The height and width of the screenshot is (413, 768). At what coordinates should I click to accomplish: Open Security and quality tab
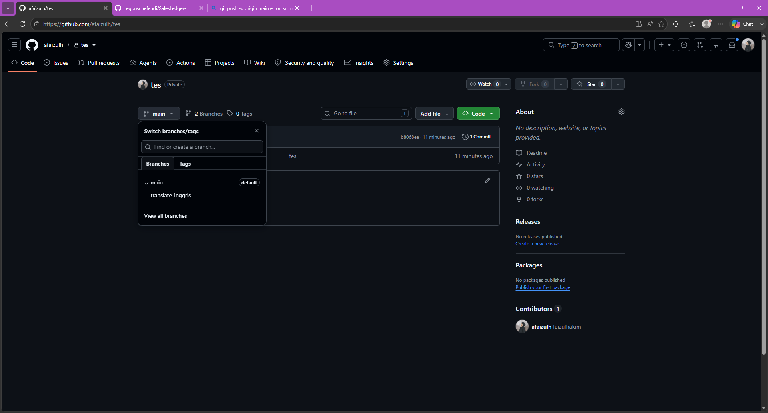coord(305,63)
